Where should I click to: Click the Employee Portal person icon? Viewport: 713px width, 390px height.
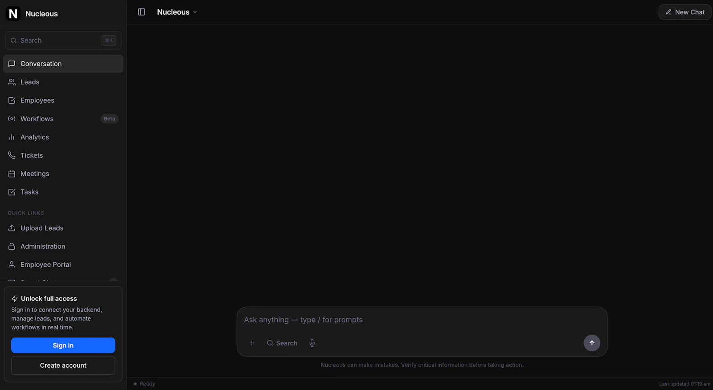click(x=12, y=264)
